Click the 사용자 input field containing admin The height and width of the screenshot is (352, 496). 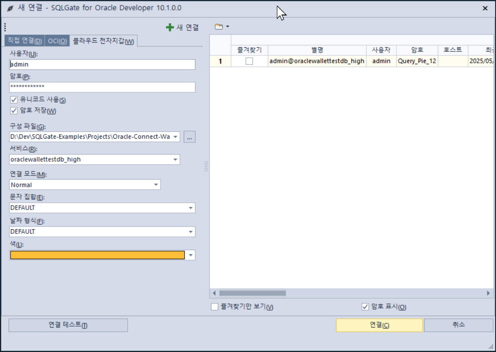pos(102,65)
